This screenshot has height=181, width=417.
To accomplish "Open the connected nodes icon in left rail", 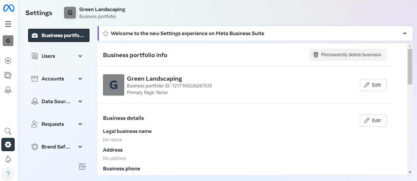I will [8, 90].
